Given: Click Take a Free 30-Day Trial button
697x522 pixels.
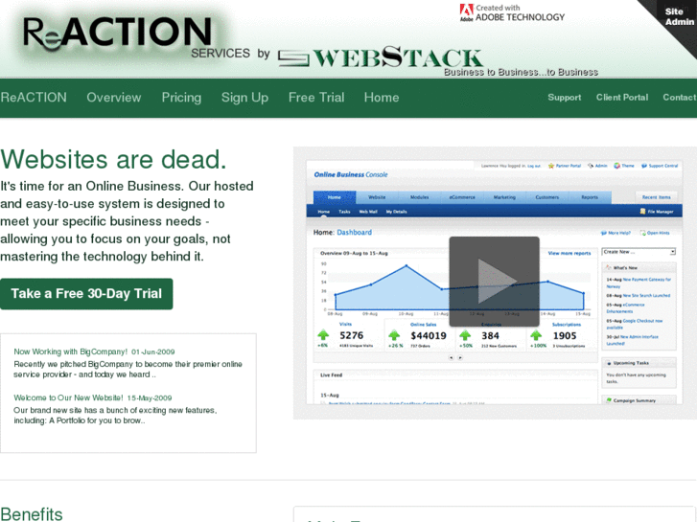Looking at the screenshot, I should [x=86, y=294].
